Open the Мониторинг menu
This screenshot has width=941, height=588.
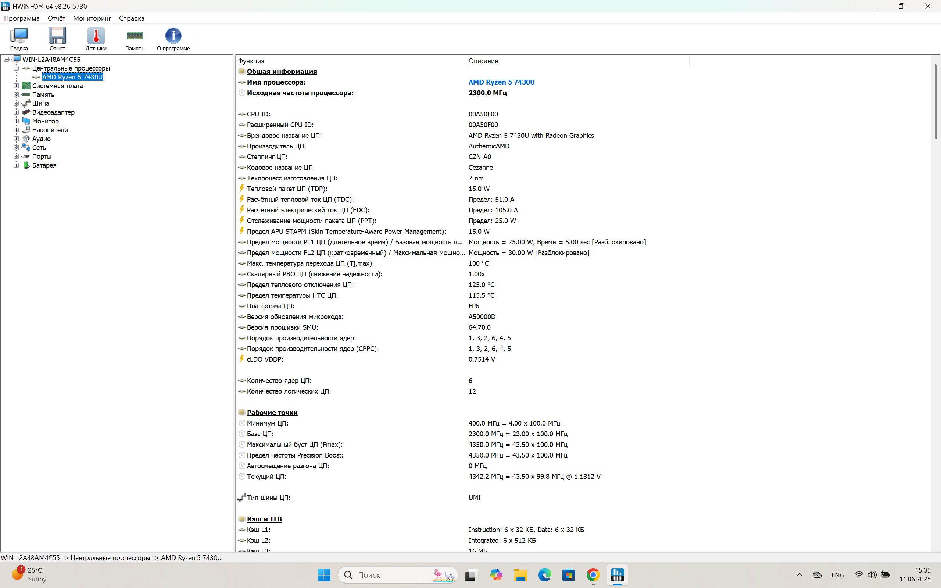[x=92, y=18]
